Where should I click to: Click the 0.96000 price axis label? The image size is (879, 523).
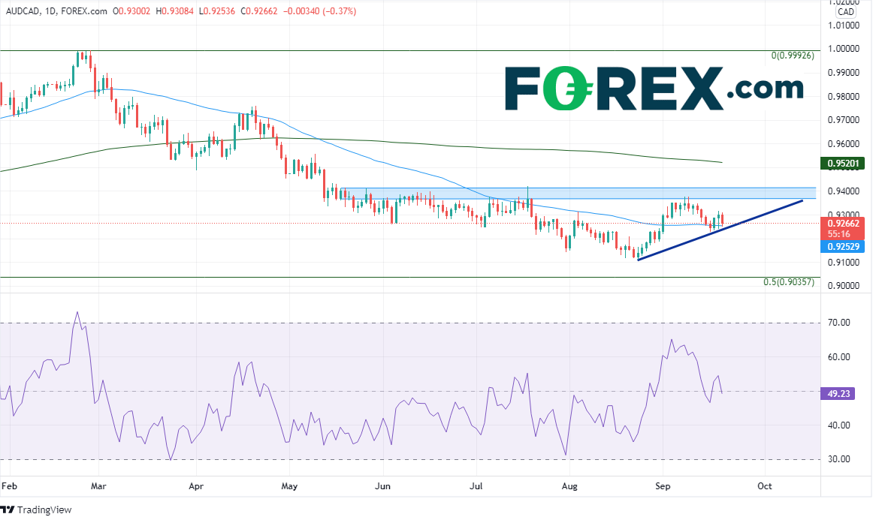(844, 144)
